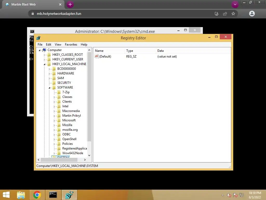Close the Marble Blast Web tab
Viewport: 266px width, 200px height.
coord(60,4)
